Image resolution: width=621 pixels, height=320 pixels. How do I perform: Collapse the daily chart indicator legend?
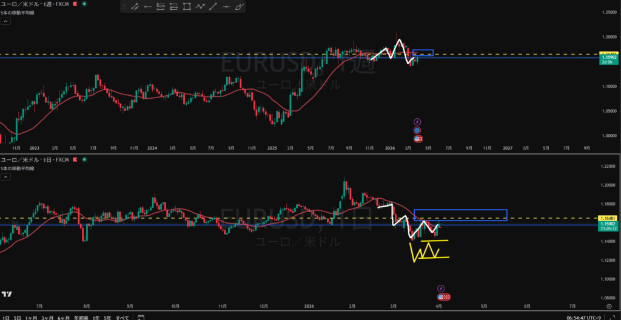[5, 177]
